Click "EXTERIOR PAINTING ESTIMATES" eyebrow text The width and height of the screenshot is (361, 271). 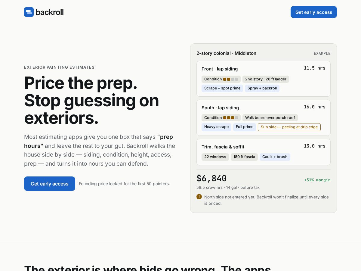(59, 67)
